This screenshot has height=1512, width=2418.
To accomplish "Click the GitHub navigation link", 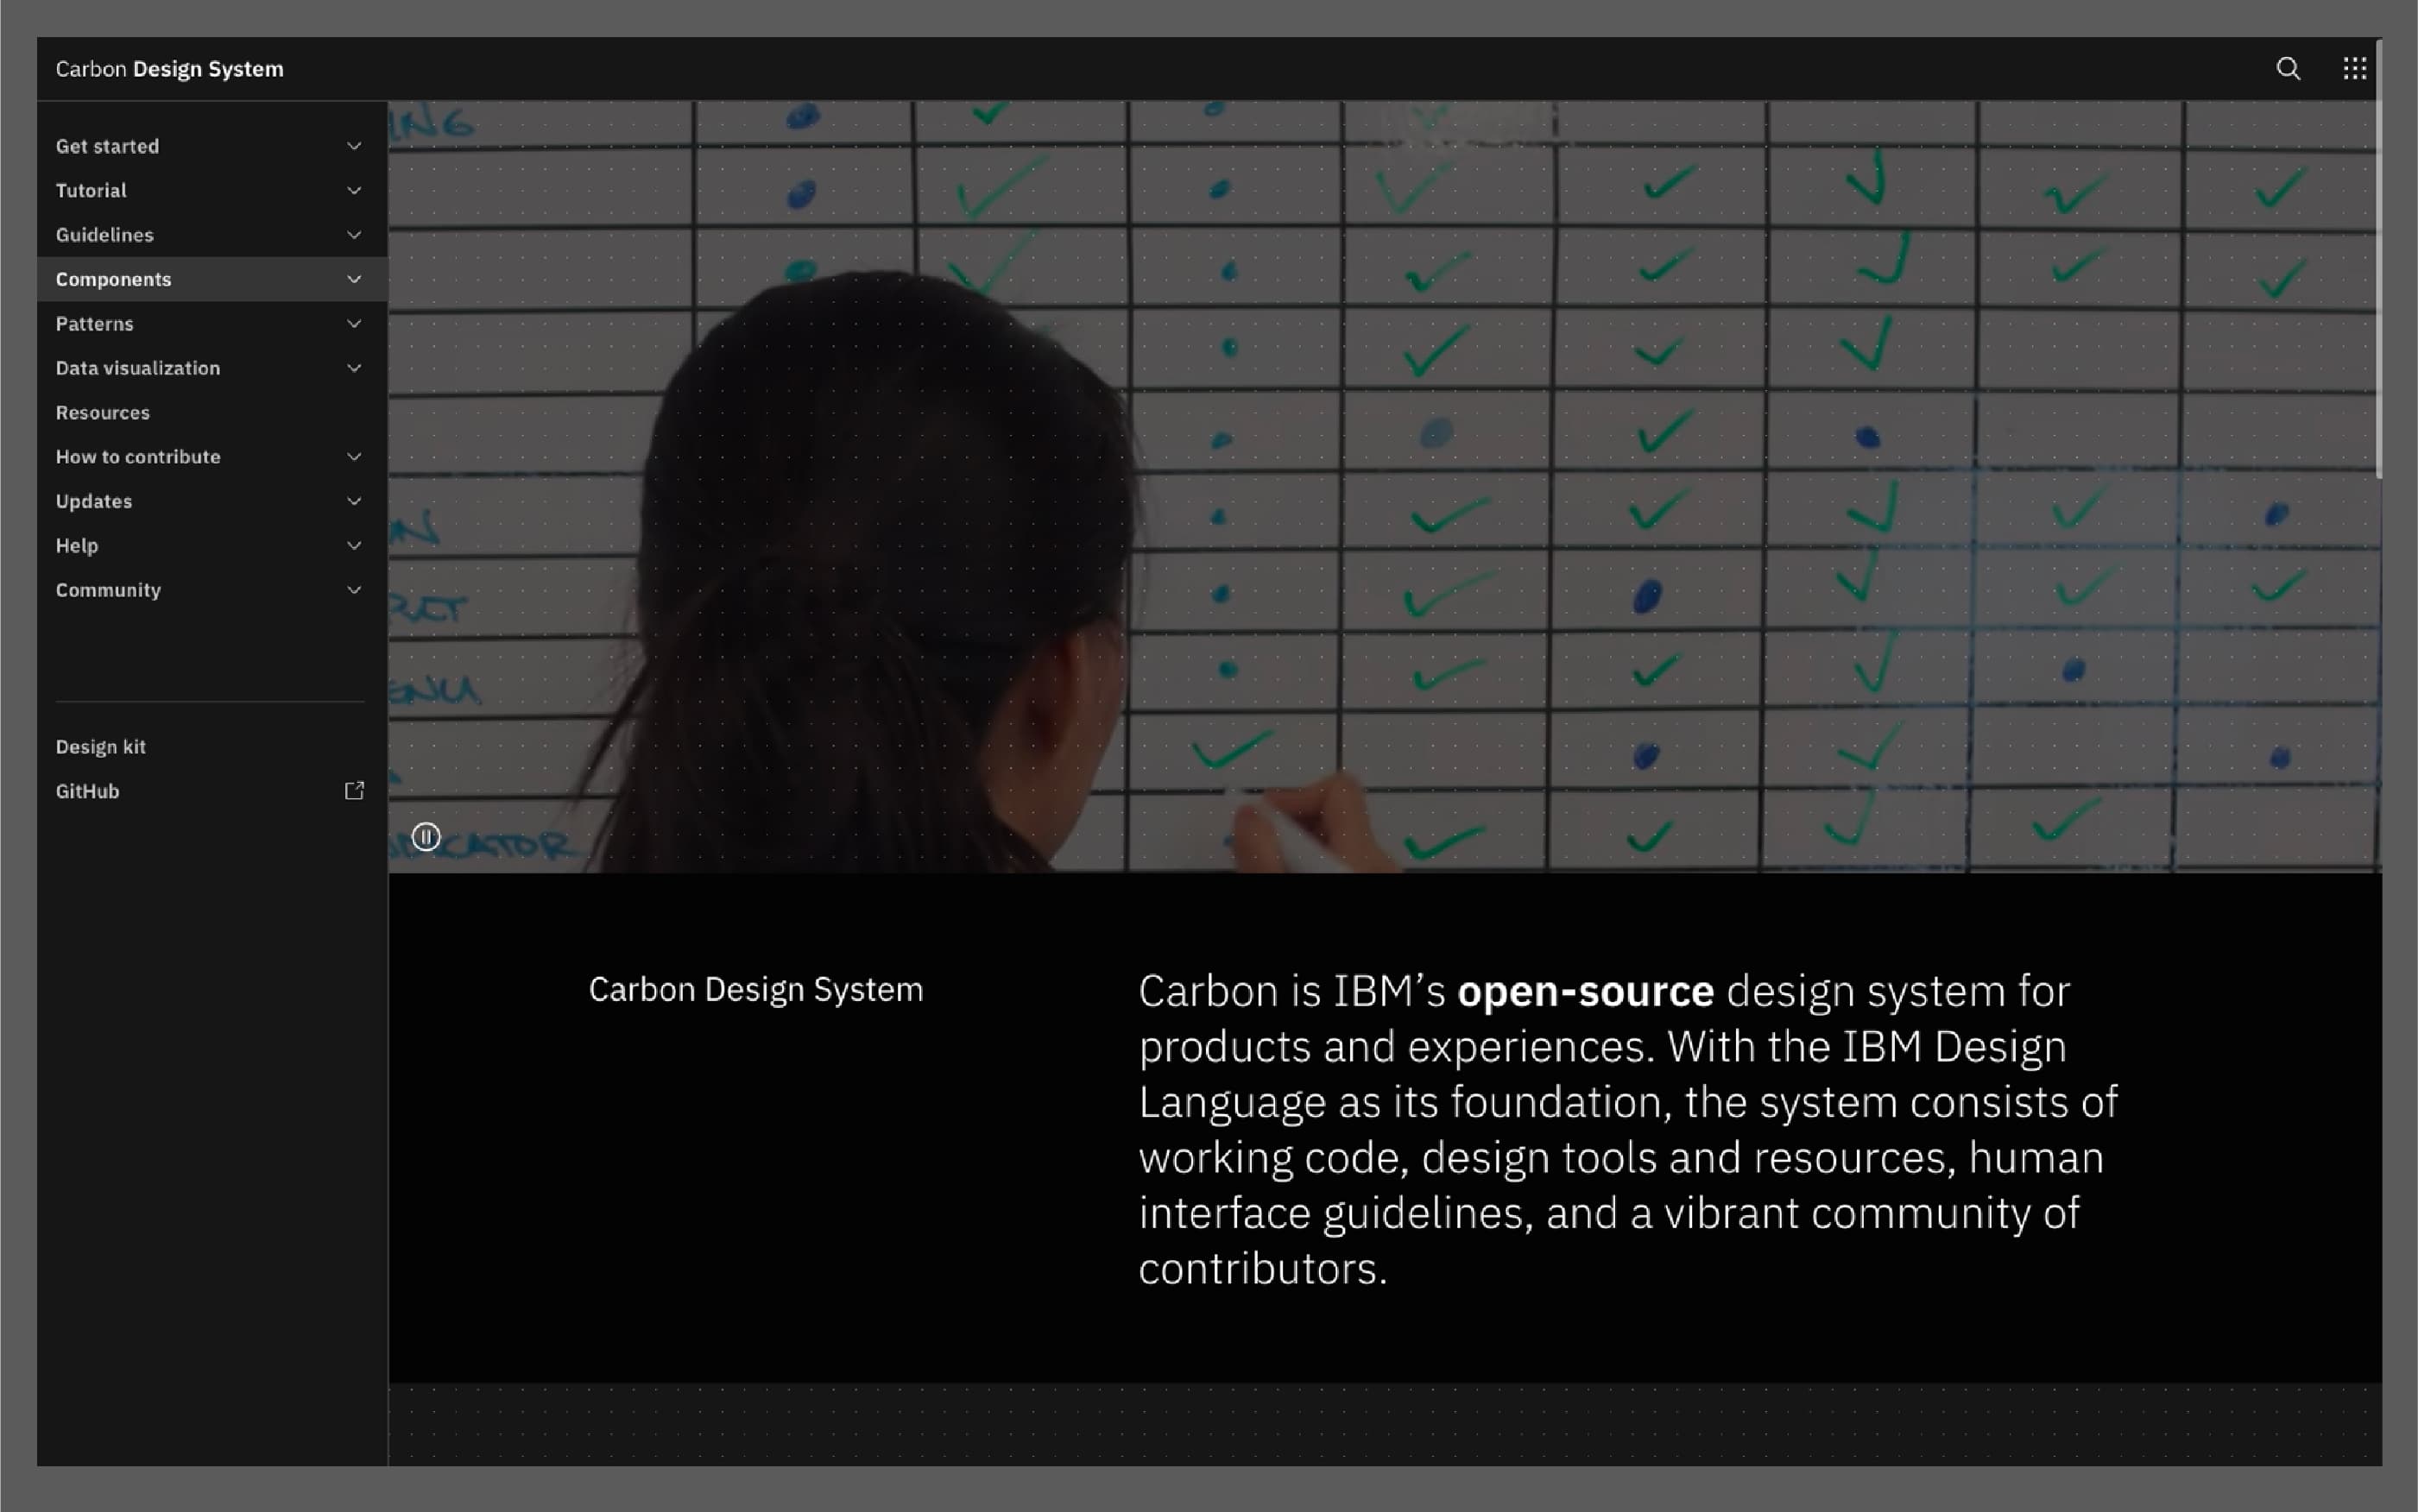I will pos(85,791).
